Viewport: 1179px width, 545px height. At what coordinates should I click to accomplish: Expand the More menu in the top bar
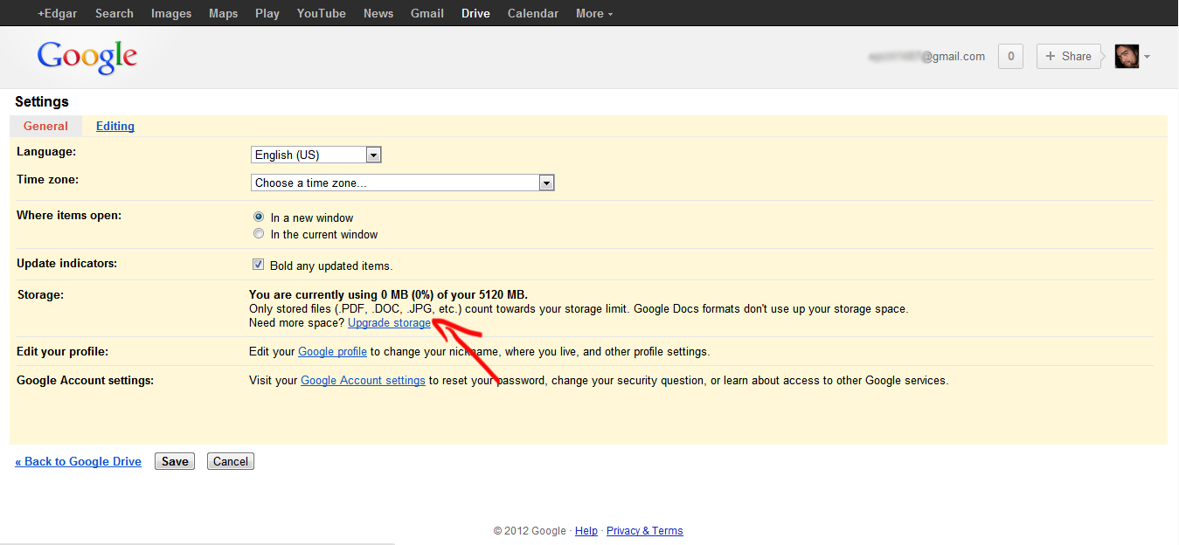(x=593, y=13)
